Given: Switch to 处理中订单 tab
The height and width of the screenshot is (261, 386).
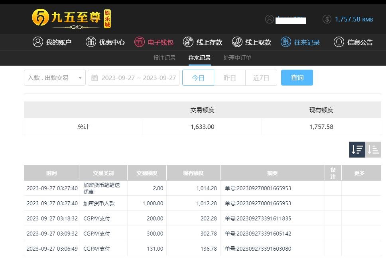Looking at the screenshot, I should (x=237, y=58).
